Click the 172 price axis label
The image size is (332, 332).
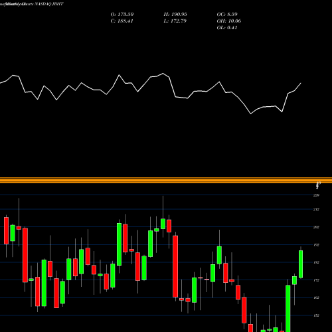(x=316, y=280)
